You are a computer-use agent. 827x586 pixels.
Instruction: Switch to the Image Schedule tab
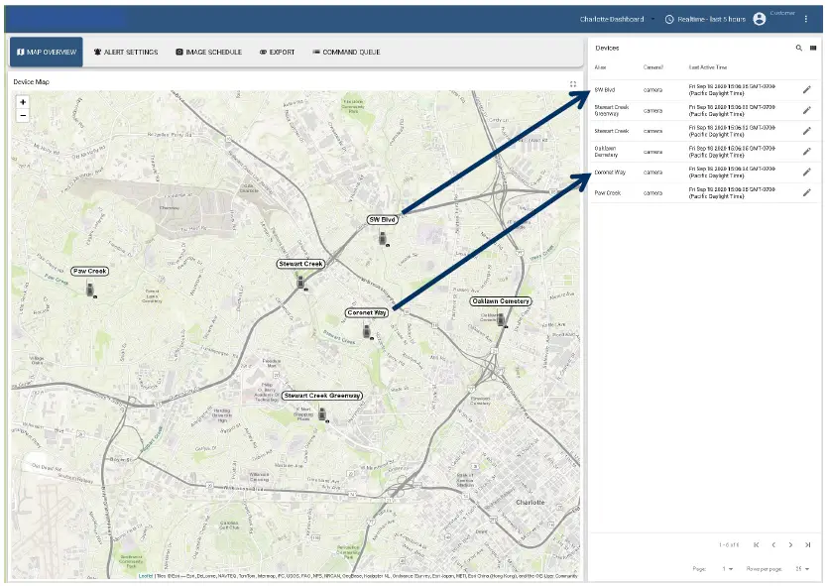208,53
